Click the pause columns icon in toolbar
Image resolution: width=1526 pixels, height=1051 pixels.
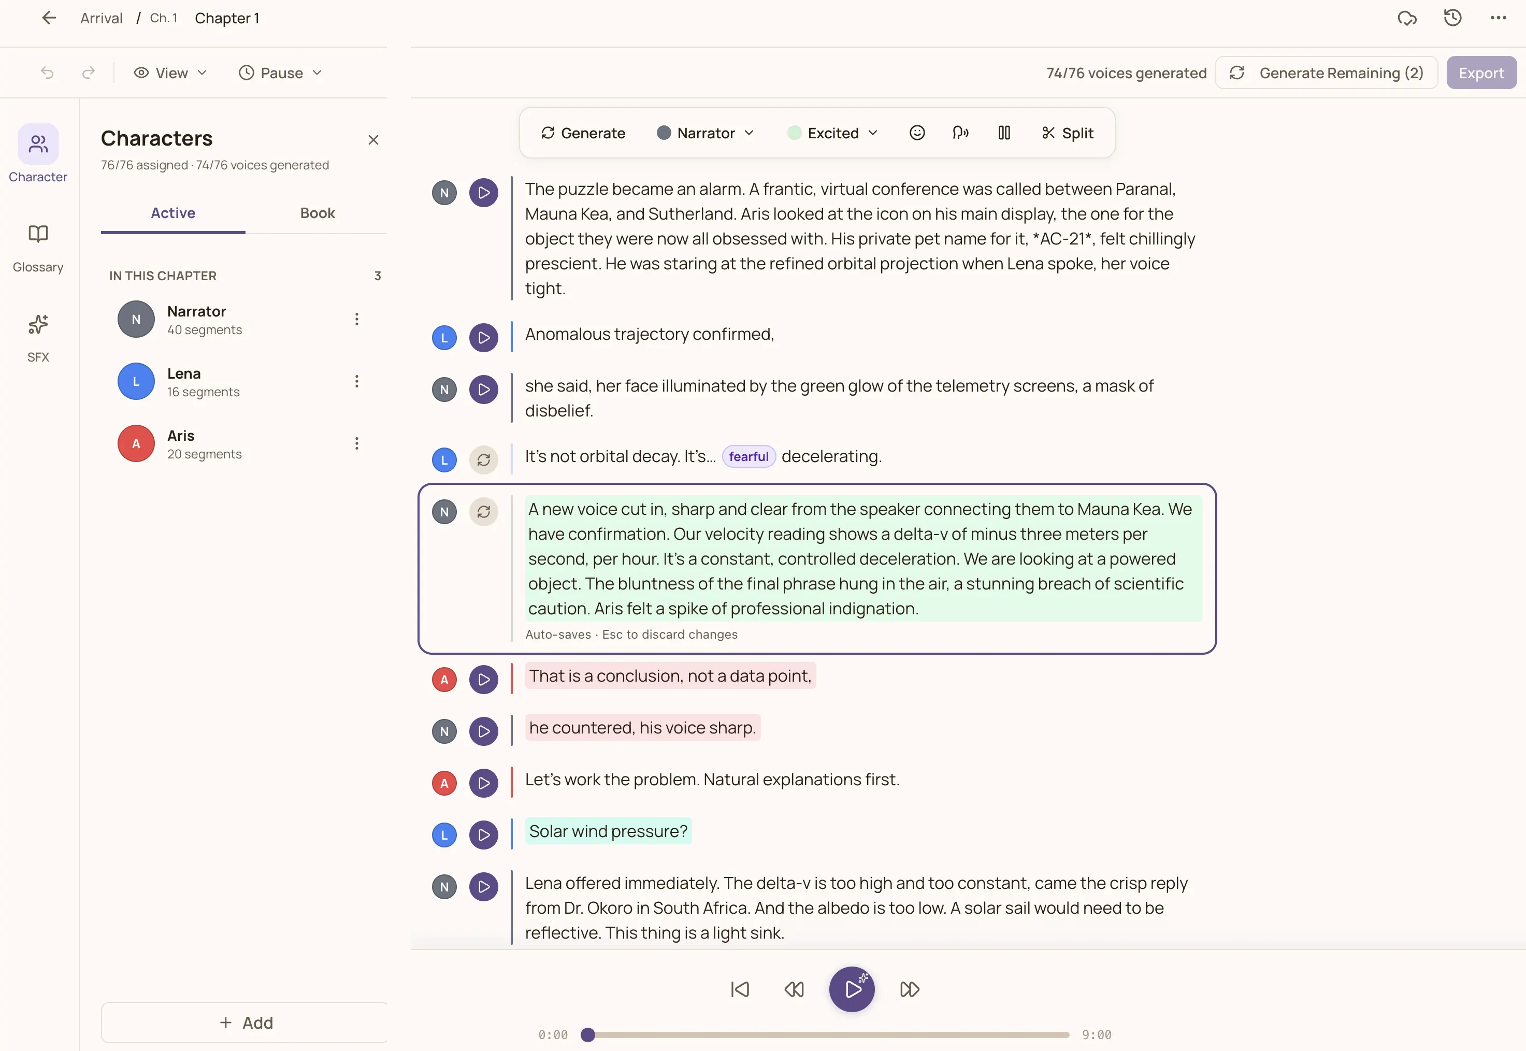[1004, 133]
